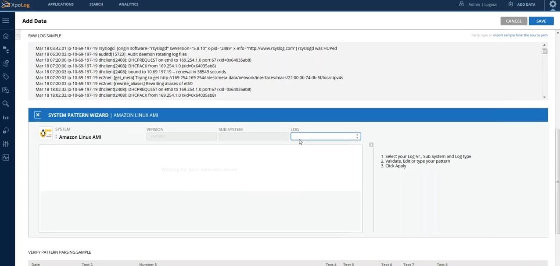The width and height of the screenshot is (560, 266).
Task: Click the 'bound to 10.69.197.19' log line
Action: (x=131, y=72)
